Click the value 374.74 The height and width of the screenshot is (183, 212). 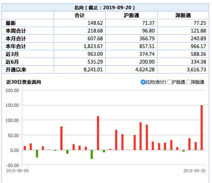pos(147,54)
